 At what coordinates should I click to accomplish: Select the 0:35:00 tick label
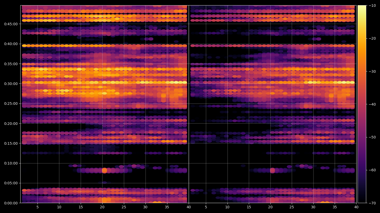coord(11,64)
